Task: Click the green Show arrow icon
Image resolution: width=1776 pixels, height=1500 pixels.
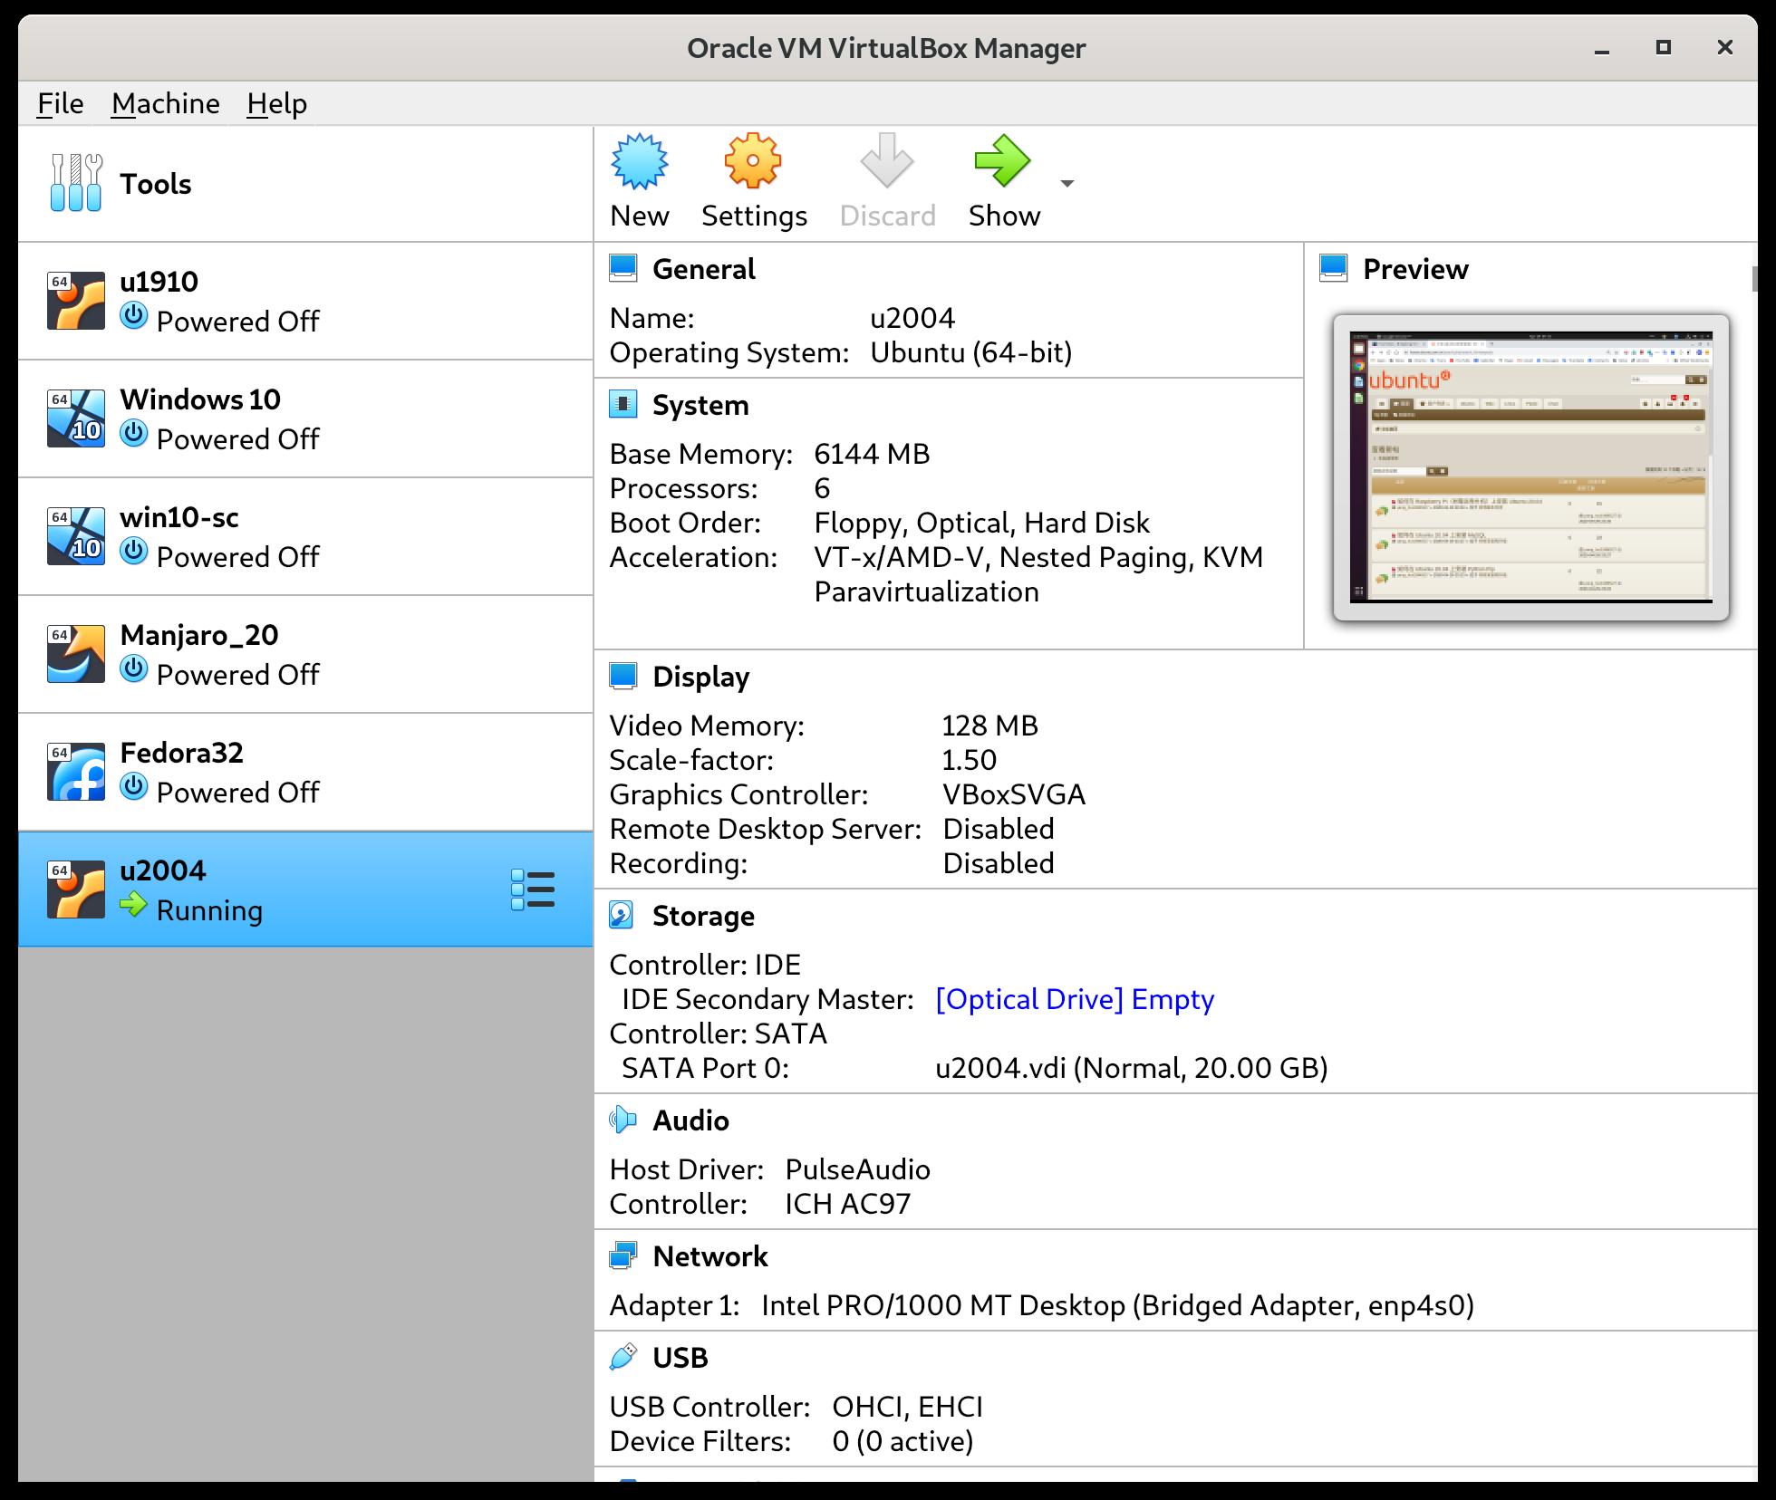Action: pyautogui.click(x=1002, y=161)
